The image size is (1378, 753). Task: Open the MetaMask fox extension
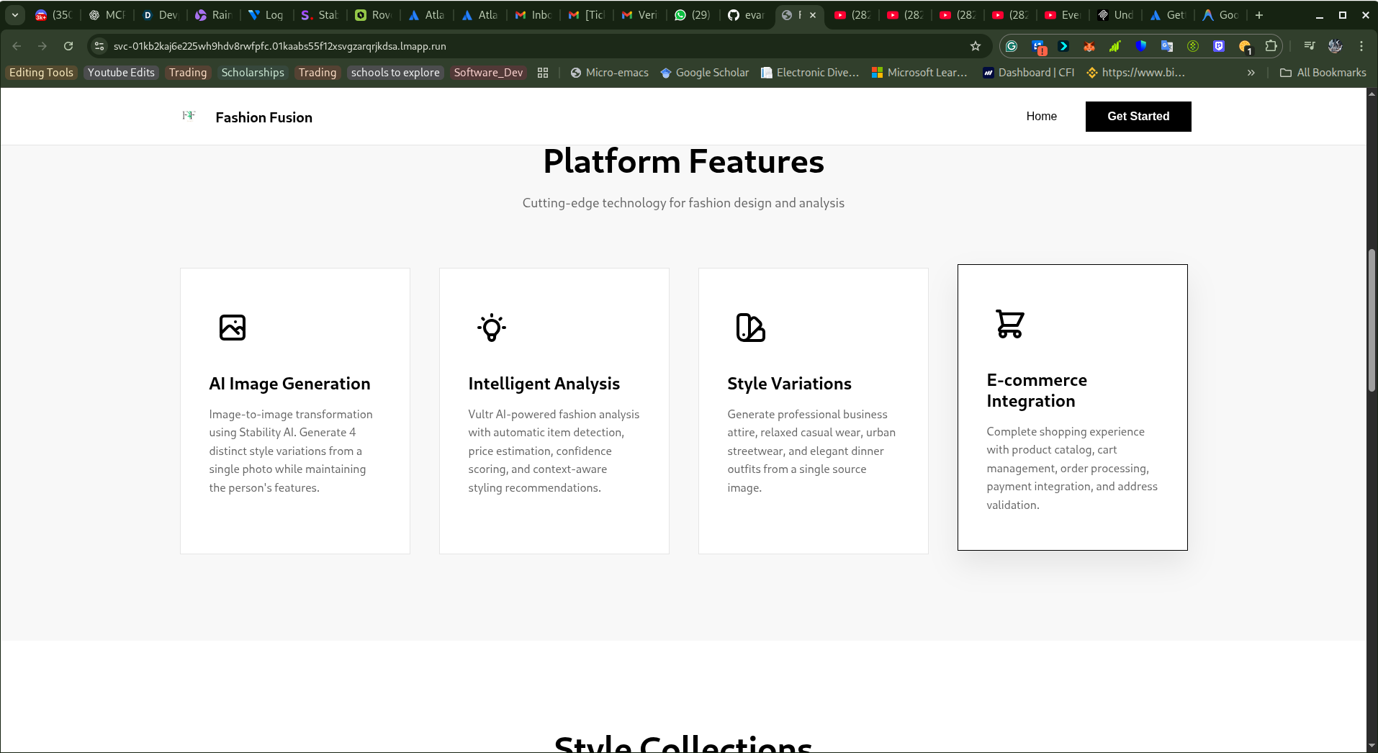coord(1089,46)
